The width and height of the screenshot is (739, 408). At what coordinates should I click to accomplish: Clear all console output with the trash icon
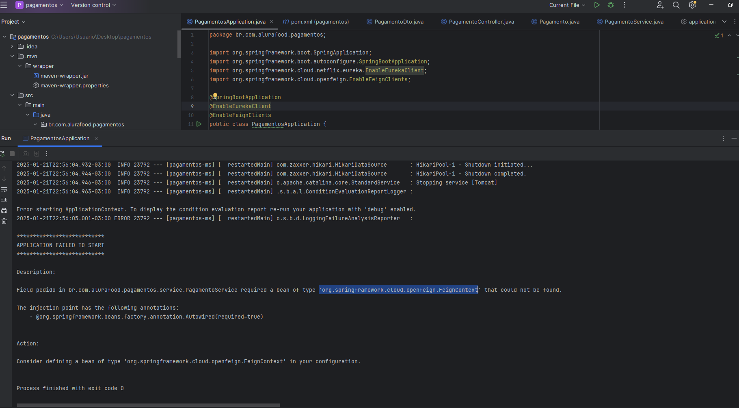point(4,221)
